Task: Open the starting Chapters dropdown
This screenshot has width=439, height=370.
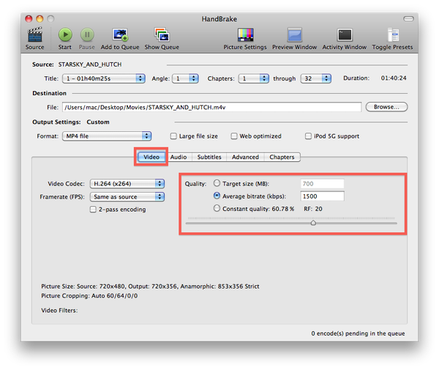Action: pyautogui.click(x=253, y=78)
